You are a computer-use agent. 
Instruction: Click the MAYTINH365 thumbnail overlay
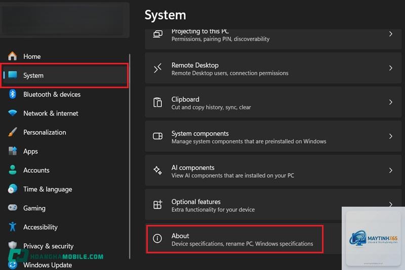(x=373, y=238)
